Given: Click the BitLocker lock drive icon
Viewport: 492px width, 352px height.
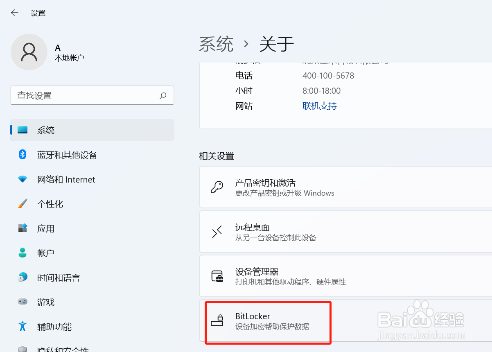Looking at the screenshot, I should pyautogui.click(x=217, y=320).
